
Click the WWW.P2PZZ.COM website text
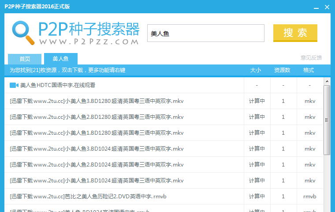pyautogui.click(x=89, y=42)
